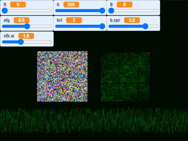Click the afg slider handle
Image resolution: width=188 pixels, height=141 pixels.
27,26
